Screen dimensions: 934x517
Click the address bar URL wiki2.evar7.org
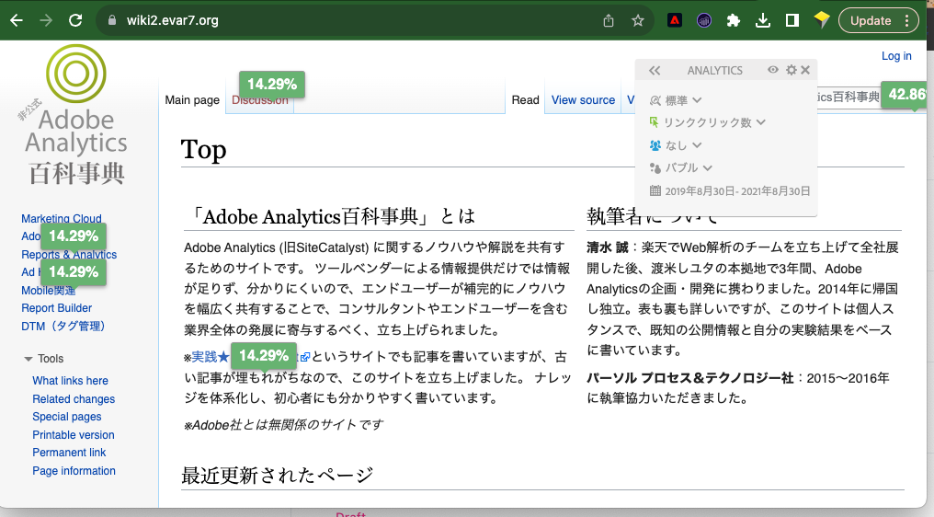[173, 20]
